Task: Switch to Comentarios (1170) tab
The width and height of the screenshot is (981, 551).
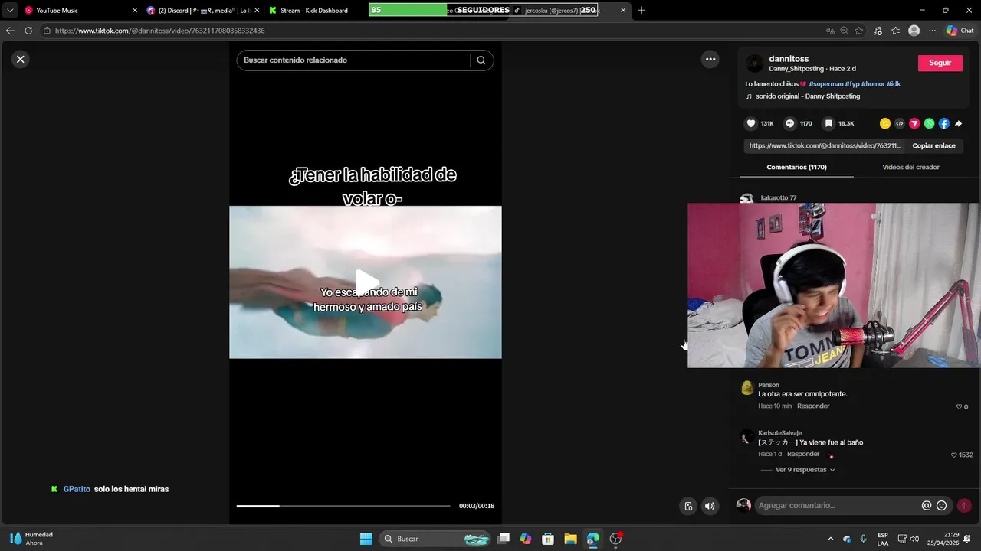Action: click(x=796, y=167)
